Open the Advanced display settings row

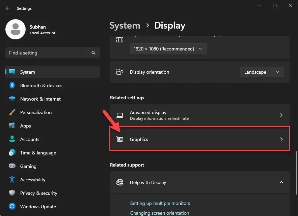click(200, 115)
